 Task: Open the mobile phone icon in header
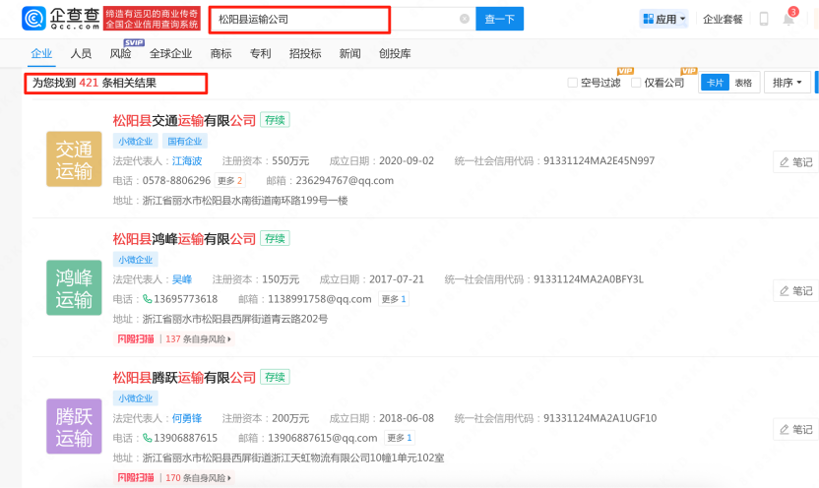coord(764,19)
